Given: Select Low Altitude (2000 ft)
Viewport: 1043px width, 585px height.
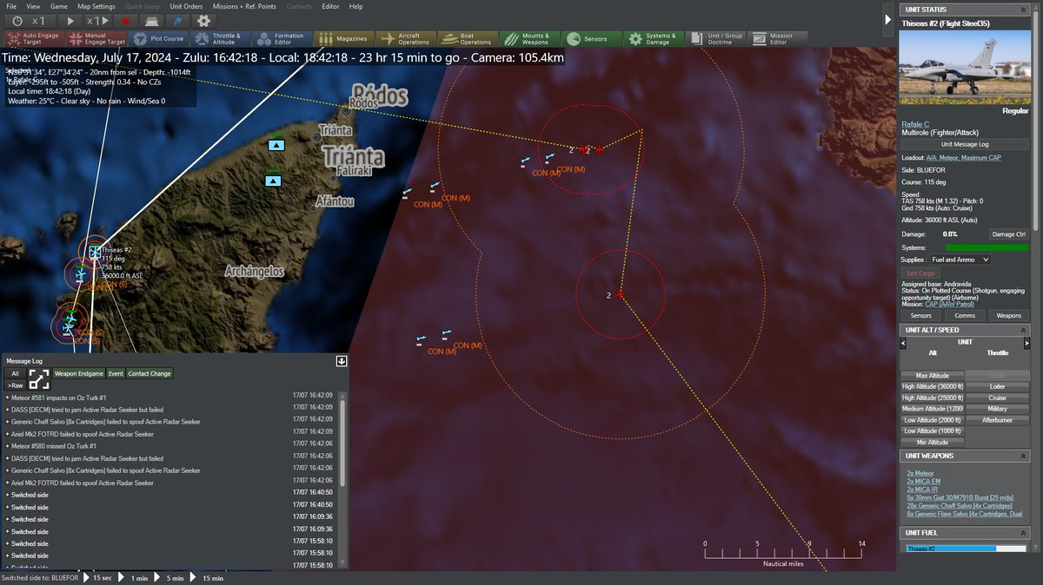Looking at the screenshot, I should tap(933, 420).
